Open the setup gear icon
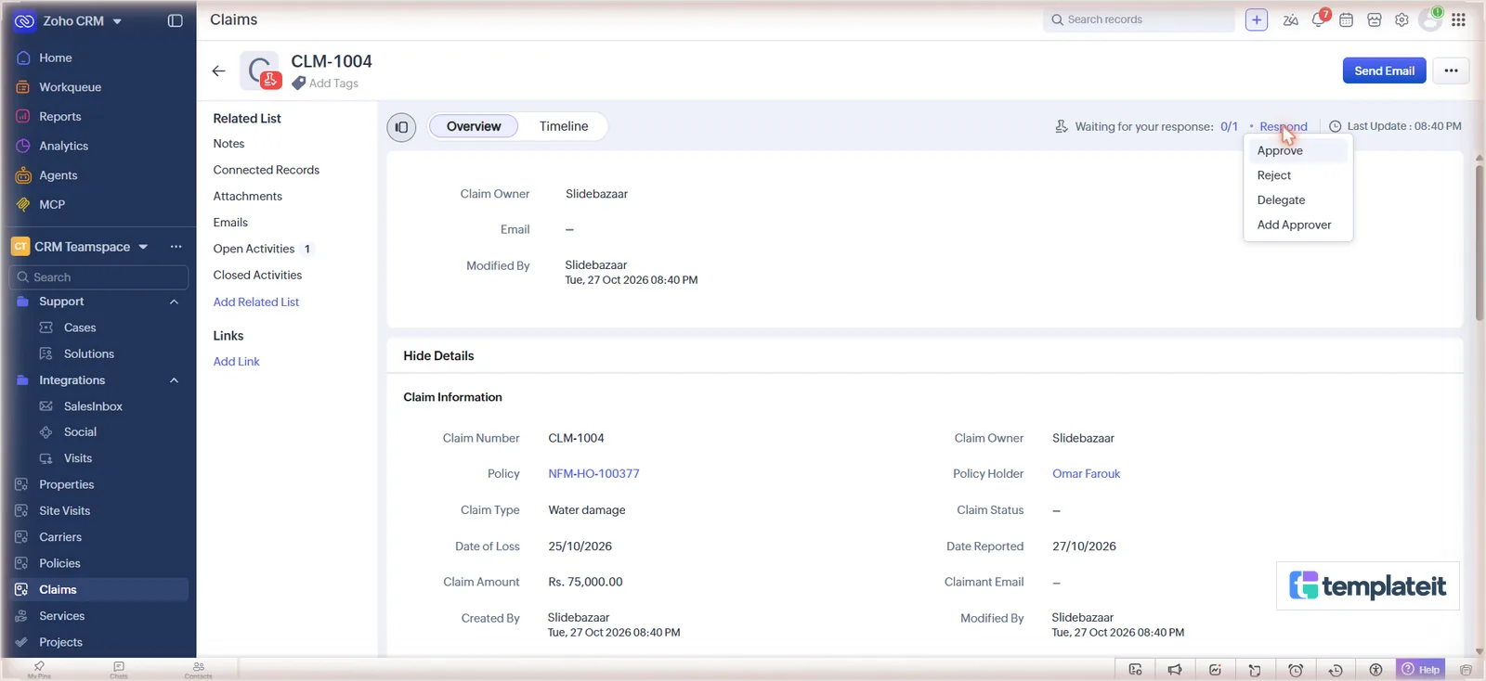1486x681 pixels. [1401, 19]
